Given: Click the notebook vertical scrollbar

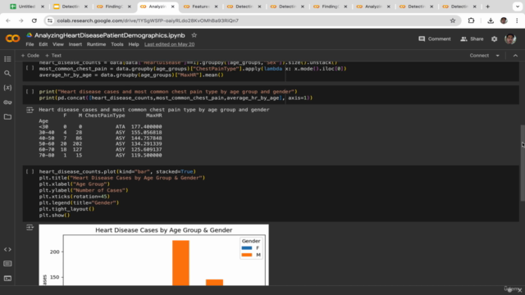Looking at the screenshot, I should tap(523, 163).
